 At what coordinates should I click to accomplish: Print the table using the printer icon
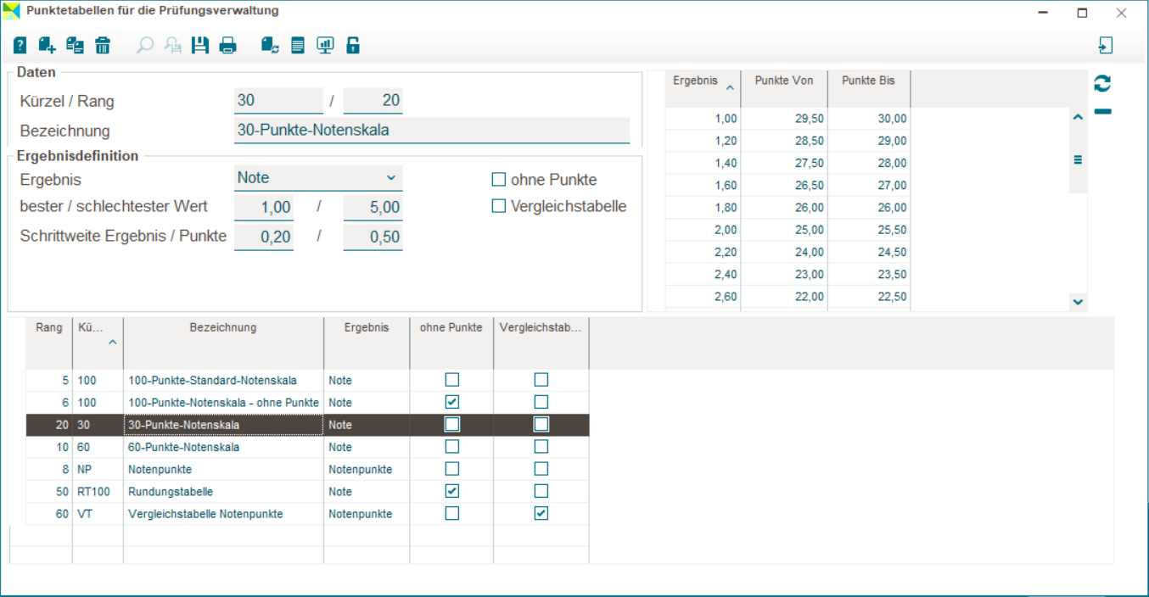coord(227,46)
